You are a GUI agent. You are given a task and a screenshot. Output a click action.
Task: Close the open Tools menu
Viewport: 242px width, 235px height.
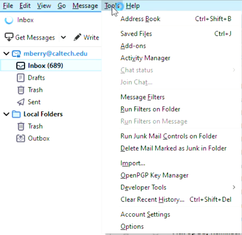112,6
